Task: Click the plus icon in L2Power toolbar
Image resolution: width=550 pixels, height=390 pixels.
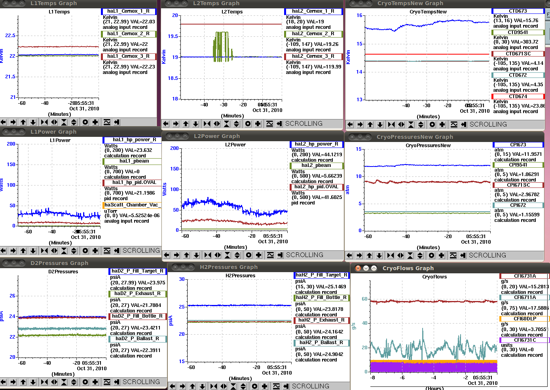Action: [259, 255]
